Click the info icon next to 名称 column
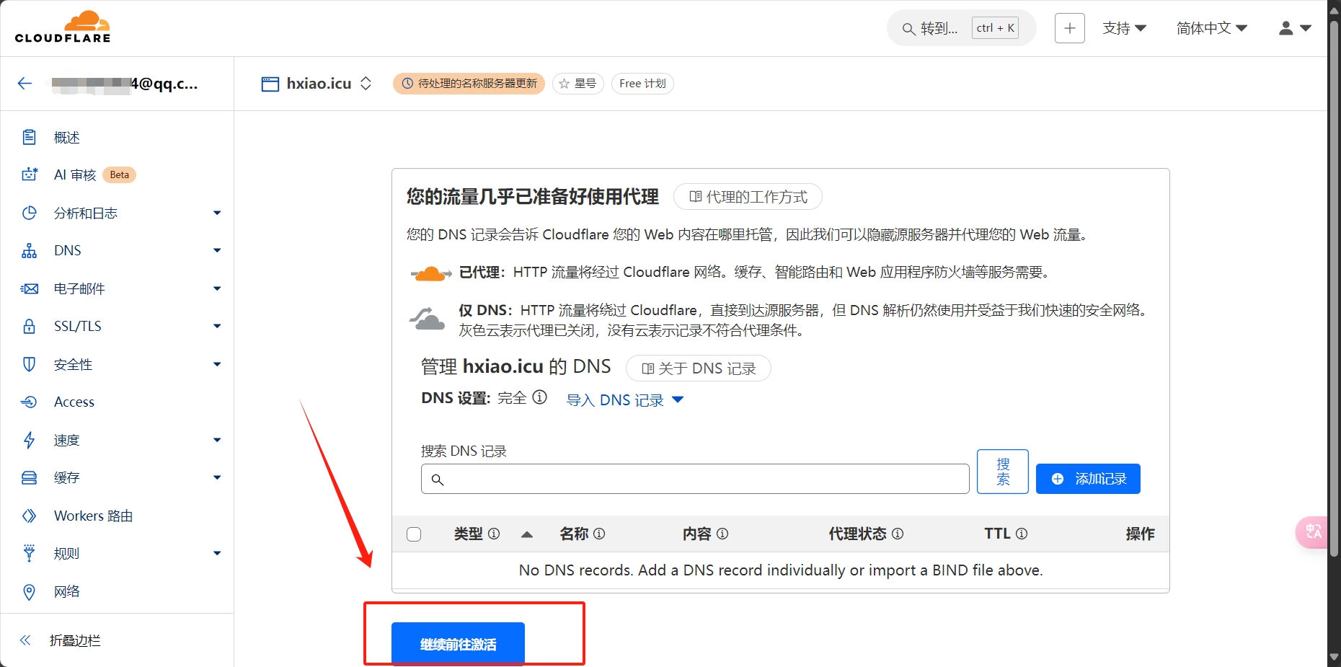The width and height of the screenshot is (1341, 667). (x=599, y=534)
